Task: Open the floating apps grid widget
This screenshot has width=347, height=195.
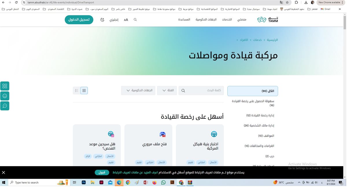Action: point(5,86)
